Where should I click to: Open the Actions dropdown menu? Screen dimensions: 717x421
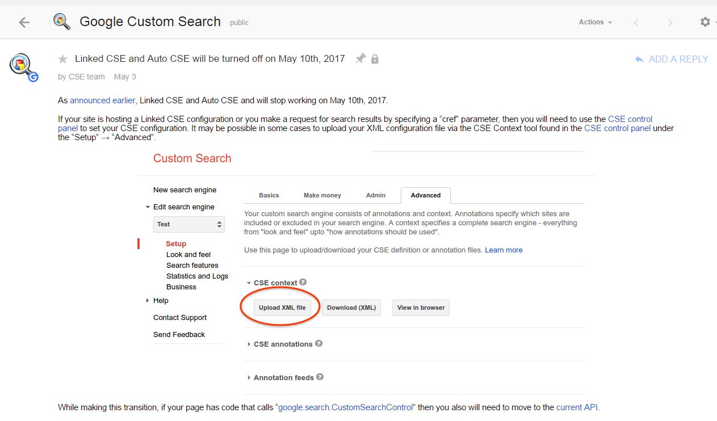pos(595,22)
